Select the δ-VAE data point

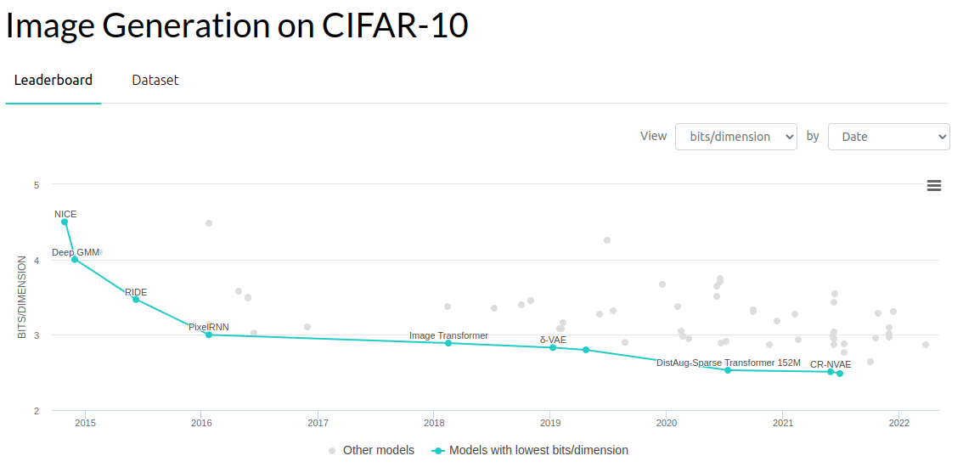553,348
